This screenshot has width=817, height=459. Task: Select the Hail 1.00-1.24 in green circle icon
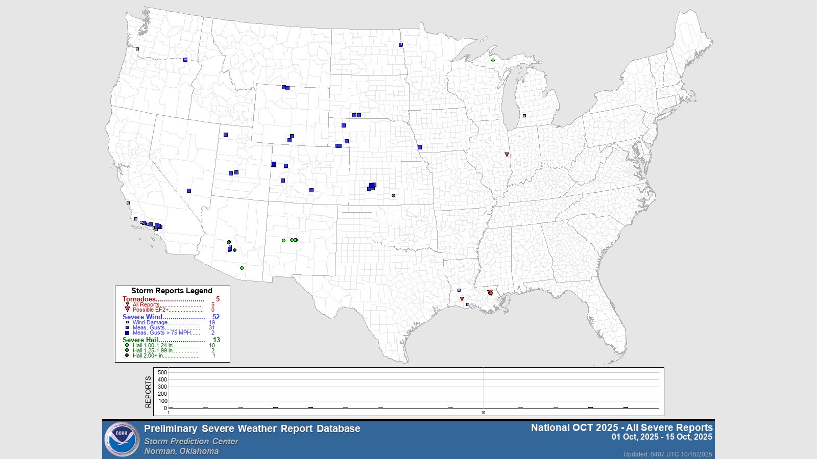[x=126, y=345]
